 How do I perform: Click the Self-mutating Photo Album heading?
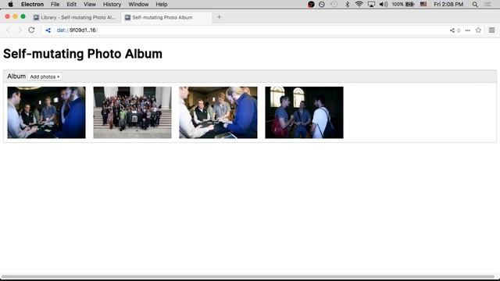(x=83, y=54)
